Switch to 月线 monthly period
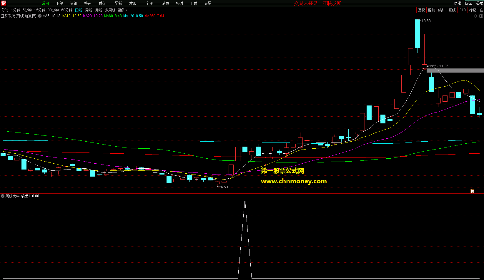 point(99,10)
